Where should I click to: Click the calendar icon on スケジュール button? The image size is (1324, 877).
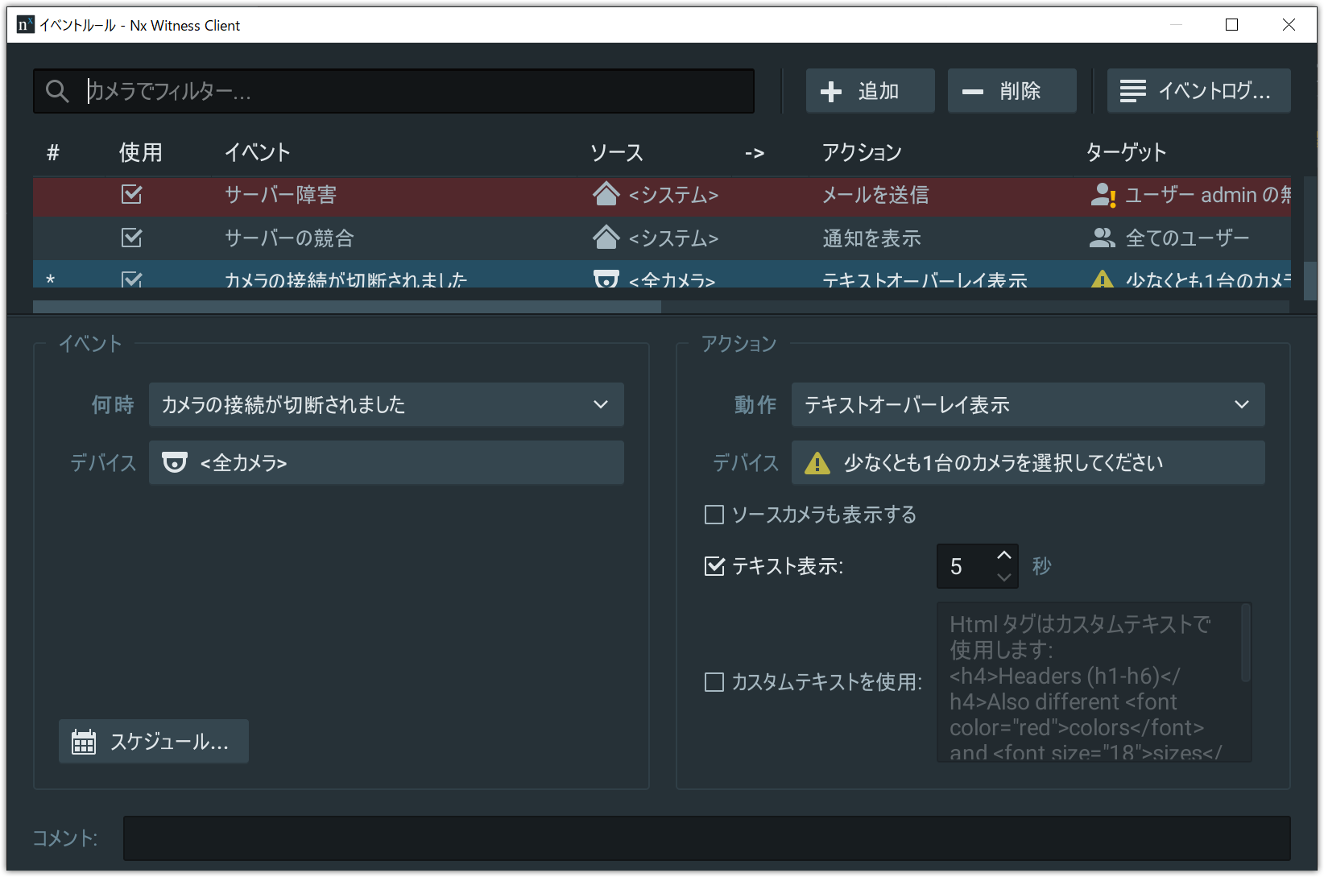[84, 742]
